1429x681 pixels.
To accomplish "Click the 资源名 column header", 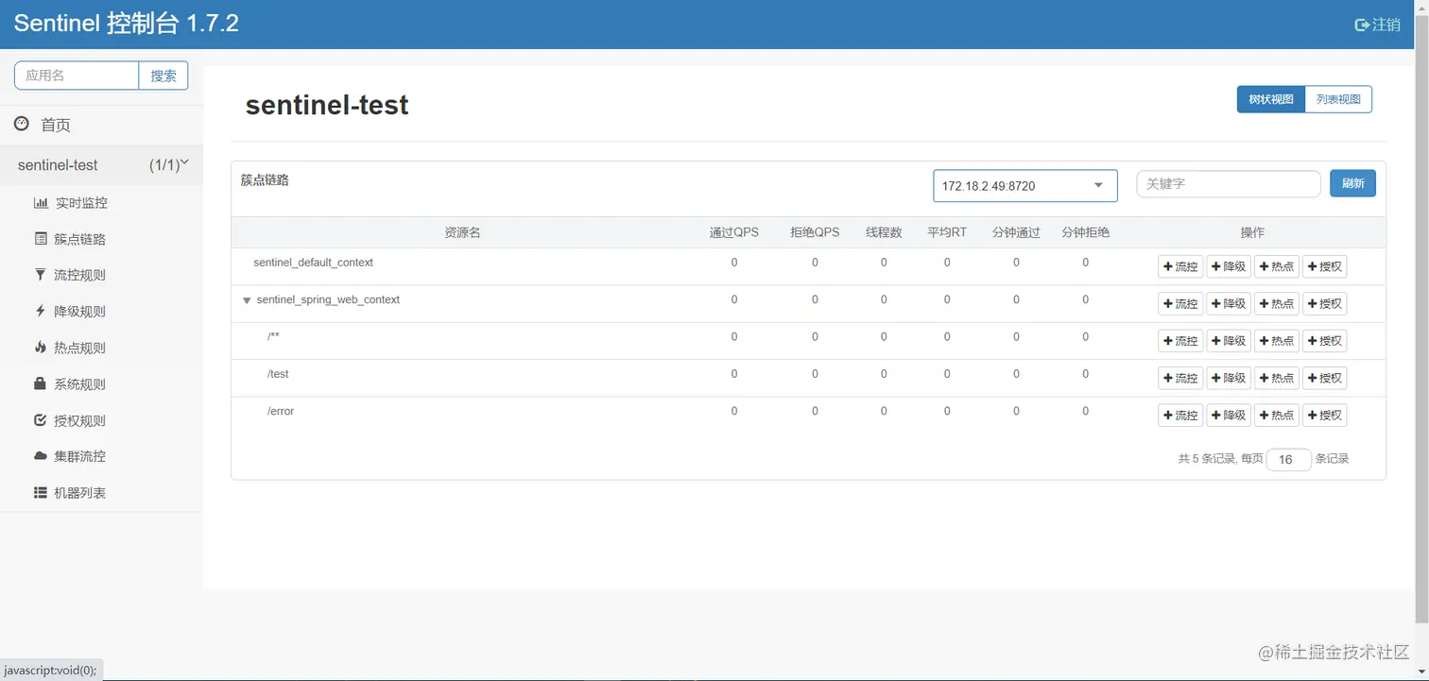I will (463, 232).
